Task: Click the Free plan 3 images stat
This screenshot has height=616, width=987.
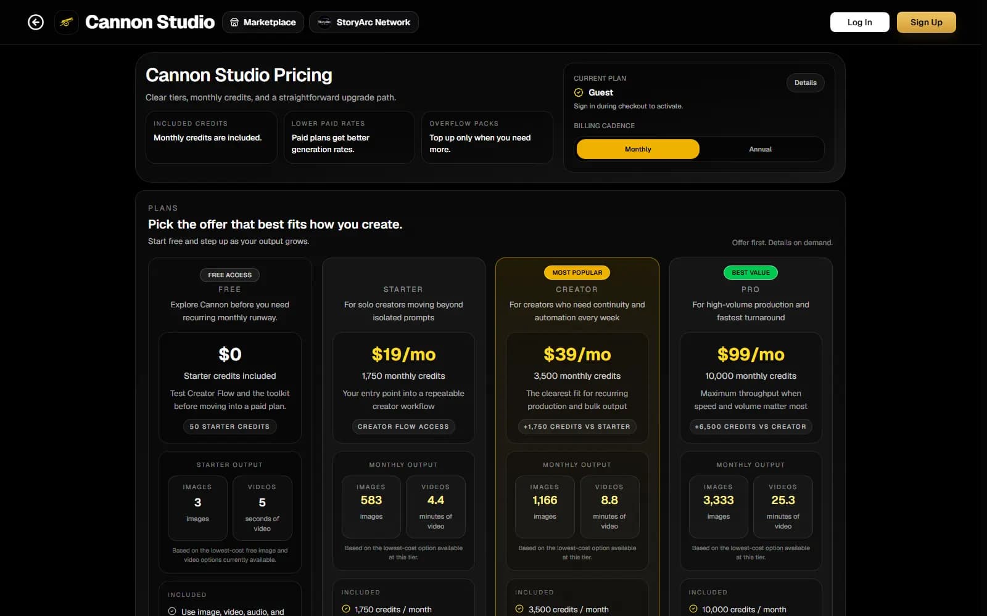Action: coord(197,508)
